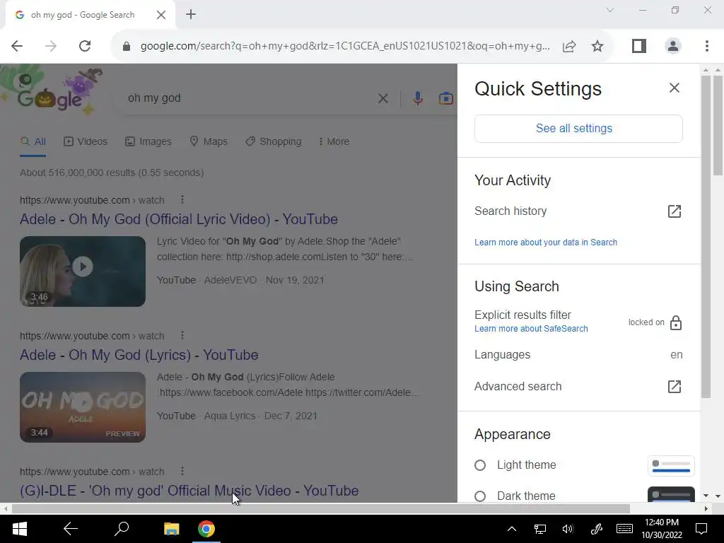Click the address bar URL
This screenshot has width=724, height=543.
[345, 46]
